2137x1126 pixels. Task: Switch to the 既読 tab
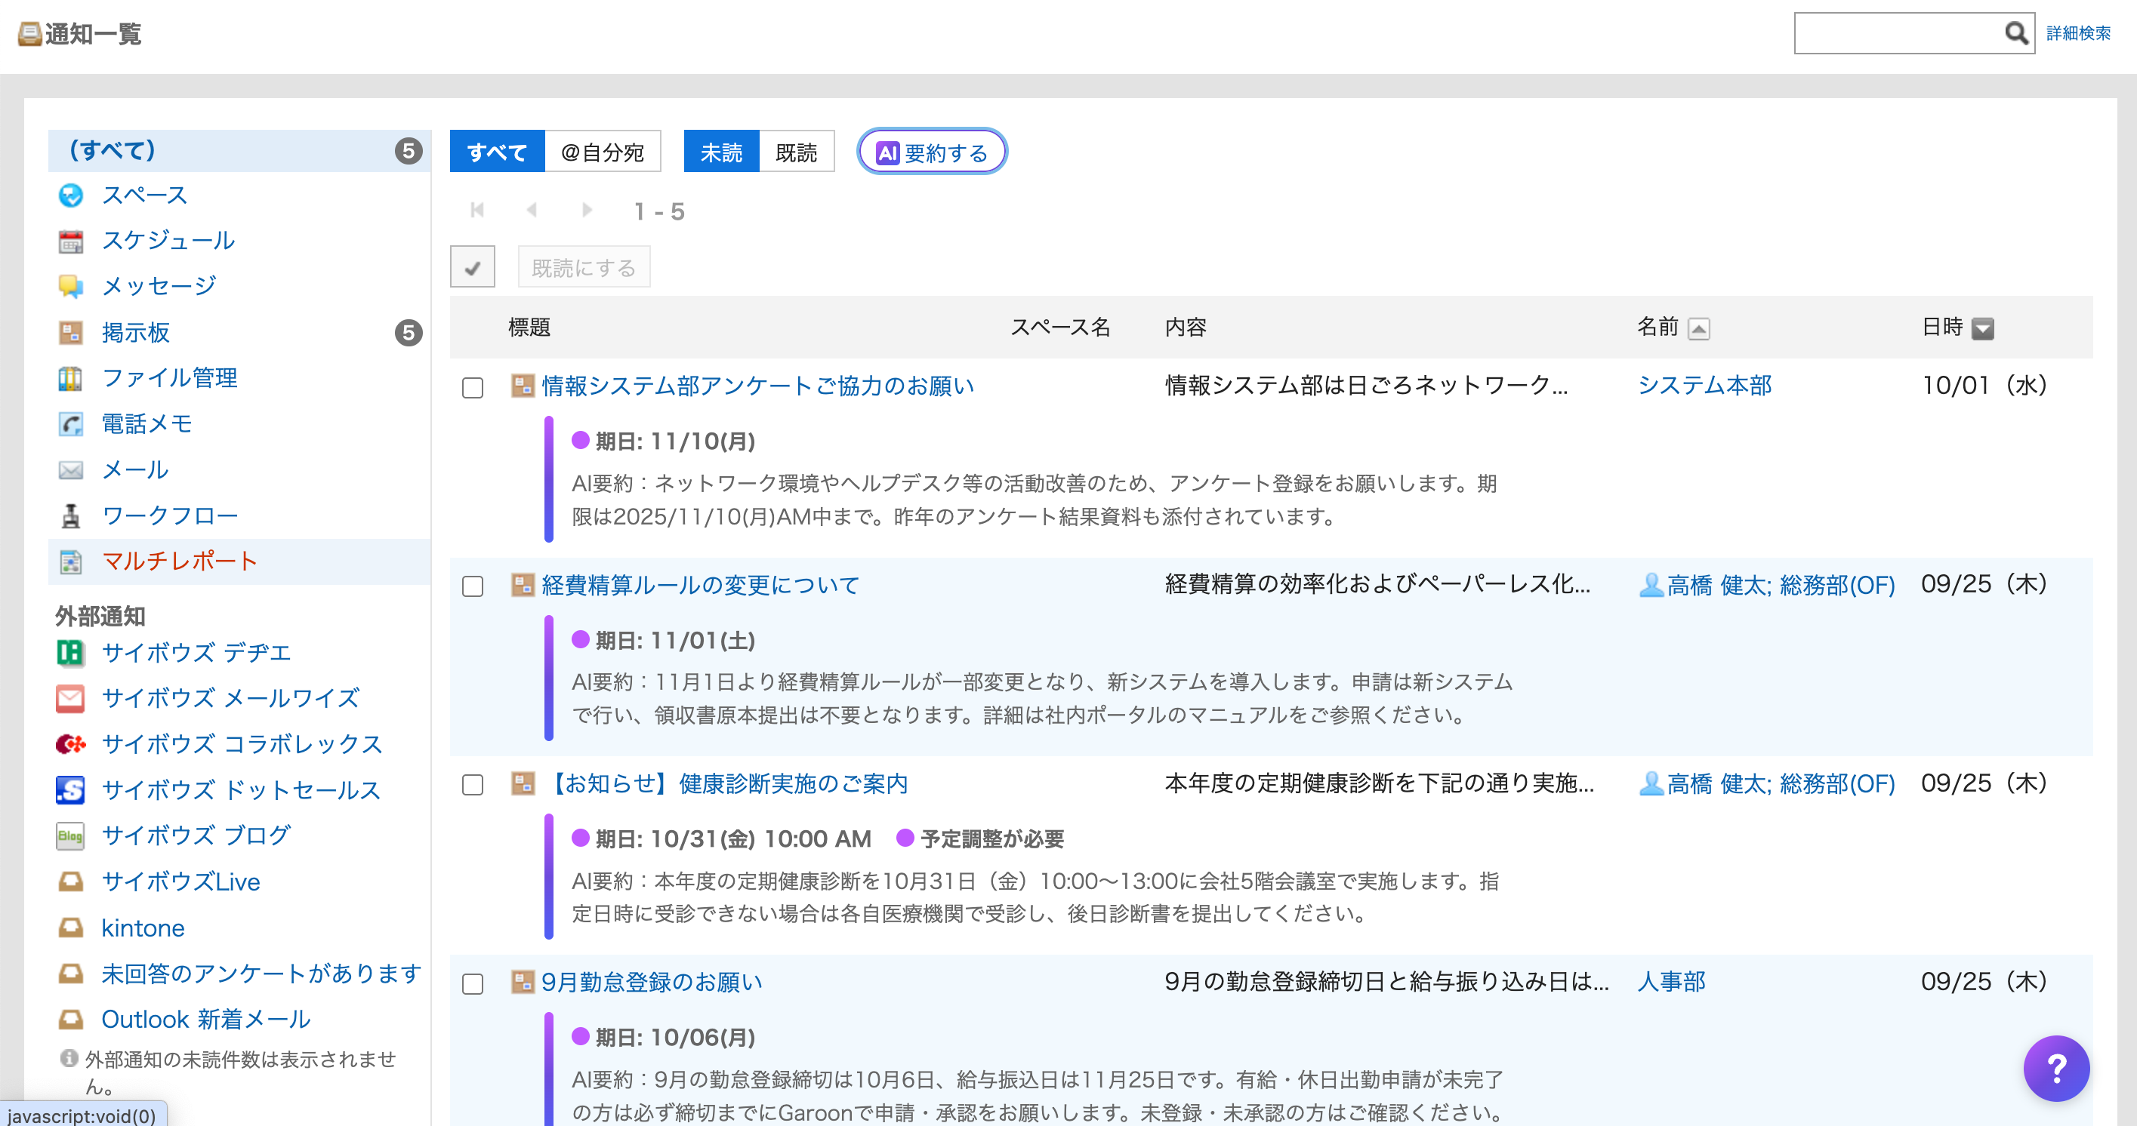[x=797, y=151]
